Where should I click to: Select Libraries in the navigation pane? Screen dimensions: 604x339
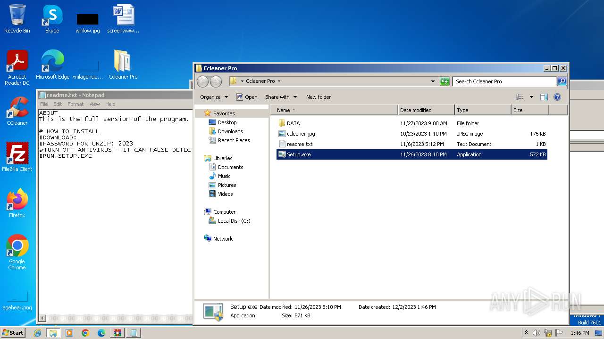tap(222, 158)
